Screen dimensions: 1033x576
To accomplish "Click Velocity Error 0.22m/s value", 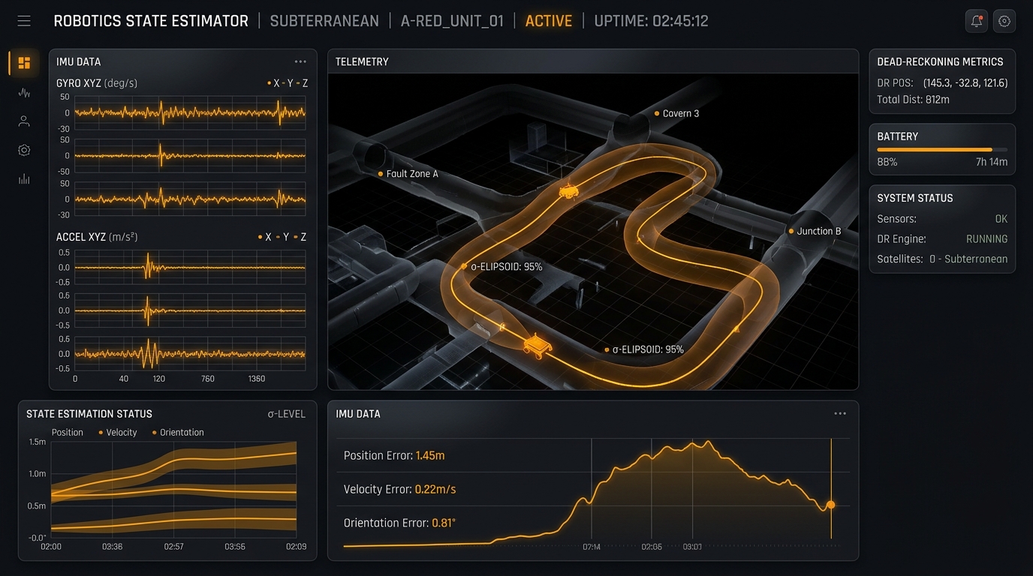I will coord(435,489).
